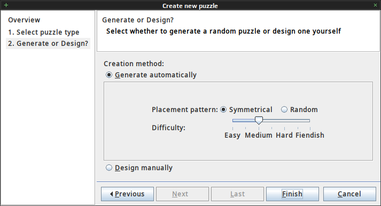
Task: Cancel the puzzle creation wizard
Action: click(x=349, y=194)
